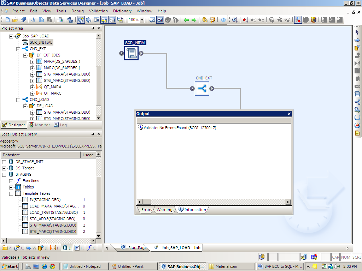Collapse the Template Tables node
The image size is (362, 271).
[11, 194]
